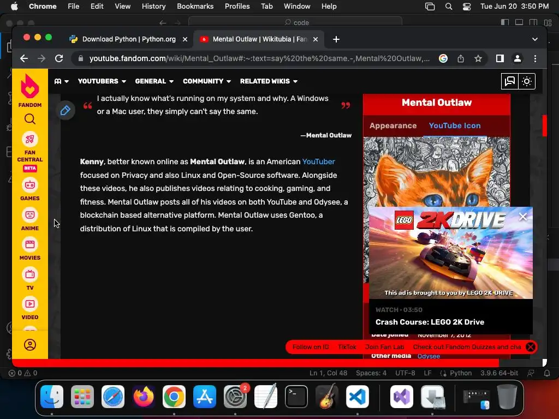Click VS Code command center search box

[x=295, y=22]
